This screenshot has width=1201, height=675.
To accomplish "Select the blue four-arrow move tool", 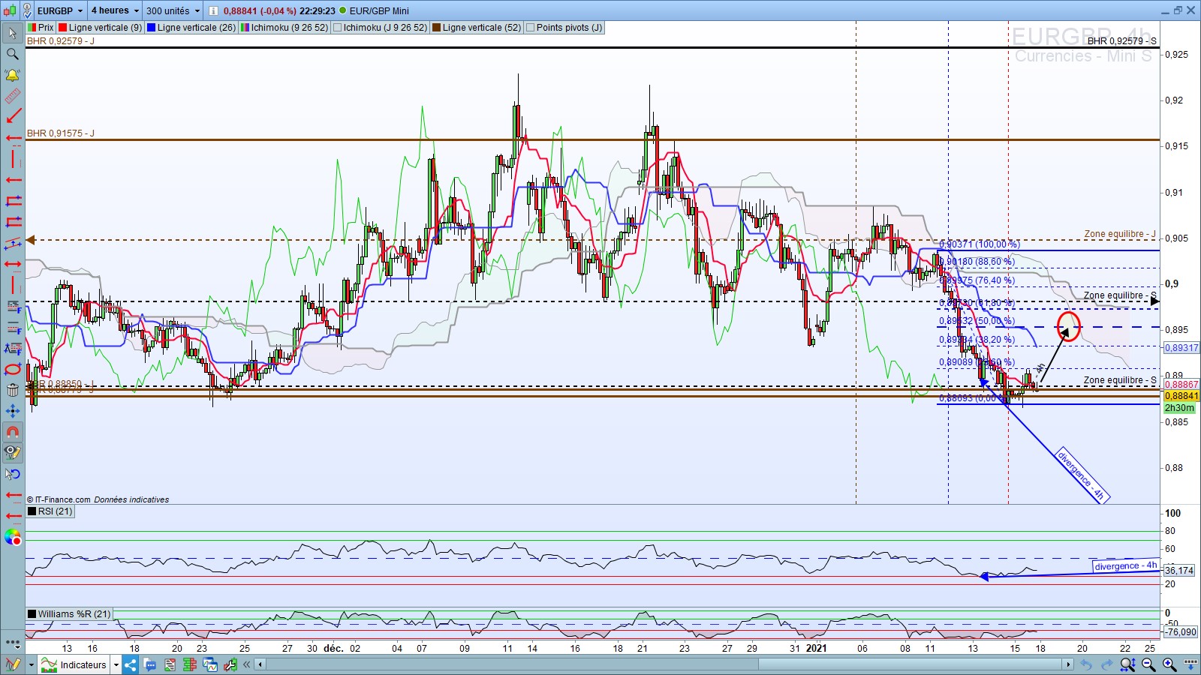I will [13, 411].
